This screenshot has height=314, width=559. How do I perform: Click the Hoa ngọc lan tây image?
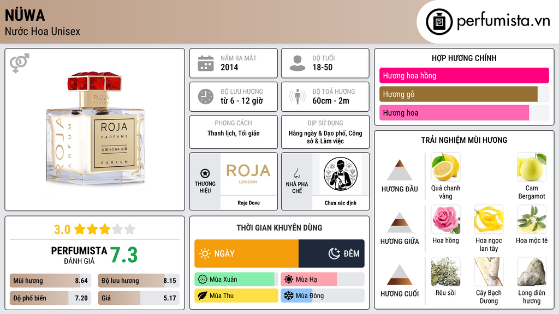click(x=489, y=219)
